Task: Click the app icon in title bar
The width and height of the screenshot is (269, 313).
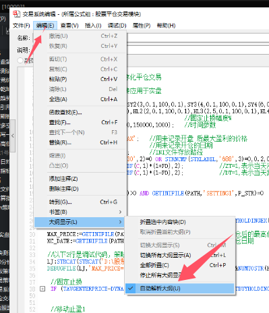Action: [17, 14]
